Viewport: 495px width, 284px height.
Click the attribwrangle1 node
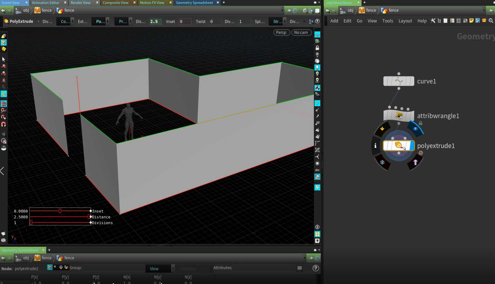pyautogui.click(x=399, y=116)
